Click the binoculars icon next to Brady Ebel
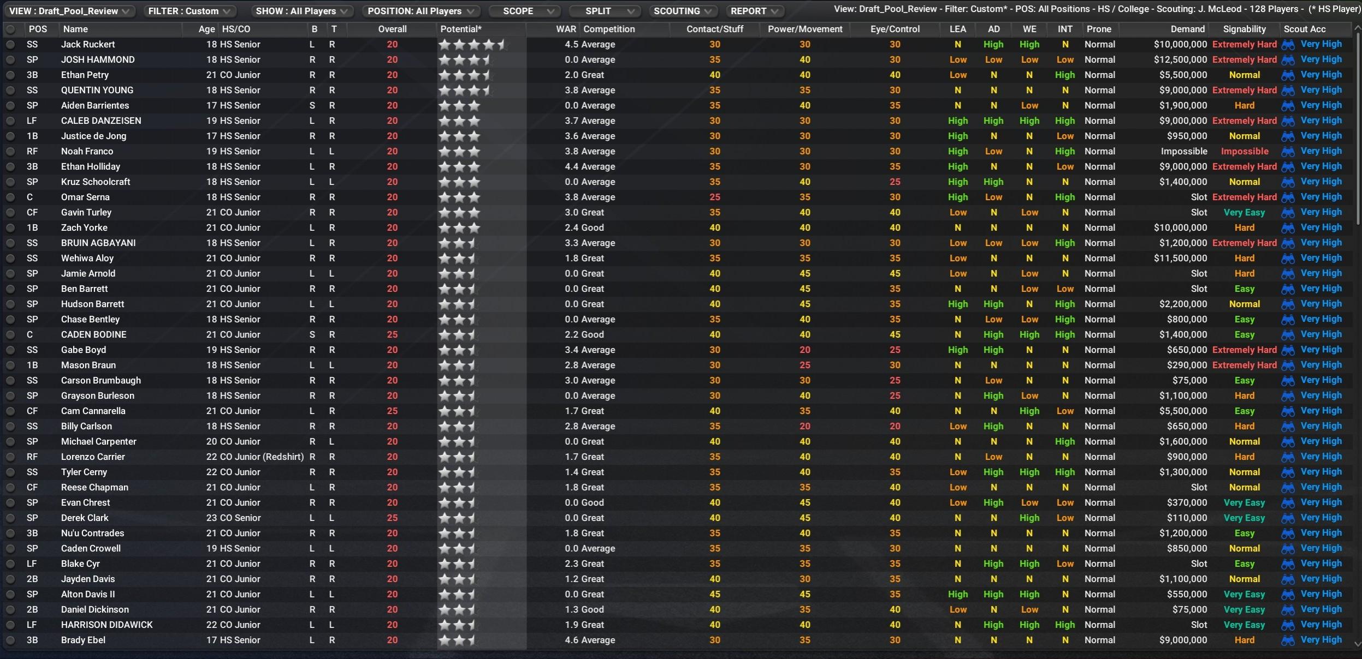The height and width of the screenshot is (659, 1362). [1288, 640]
